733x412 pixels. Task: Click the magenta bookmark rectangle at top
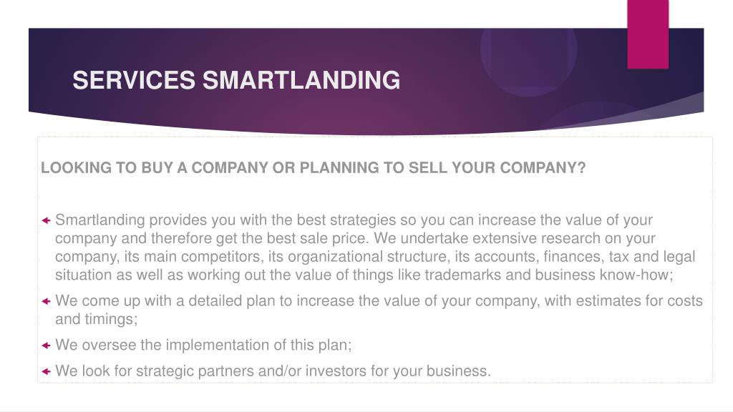[648, 34]
